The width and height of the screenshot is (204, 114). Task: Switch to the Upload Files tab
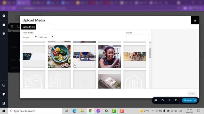point(29,27)
